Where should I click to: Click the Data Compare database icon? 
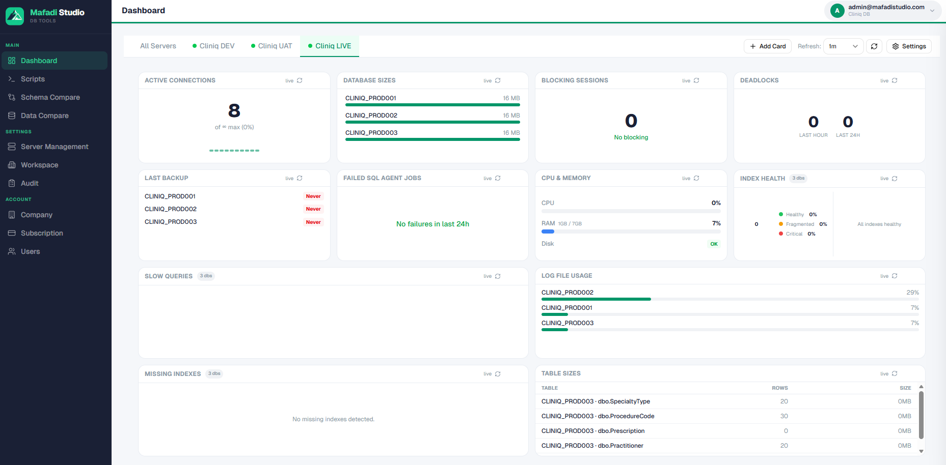tap(12, 115)
